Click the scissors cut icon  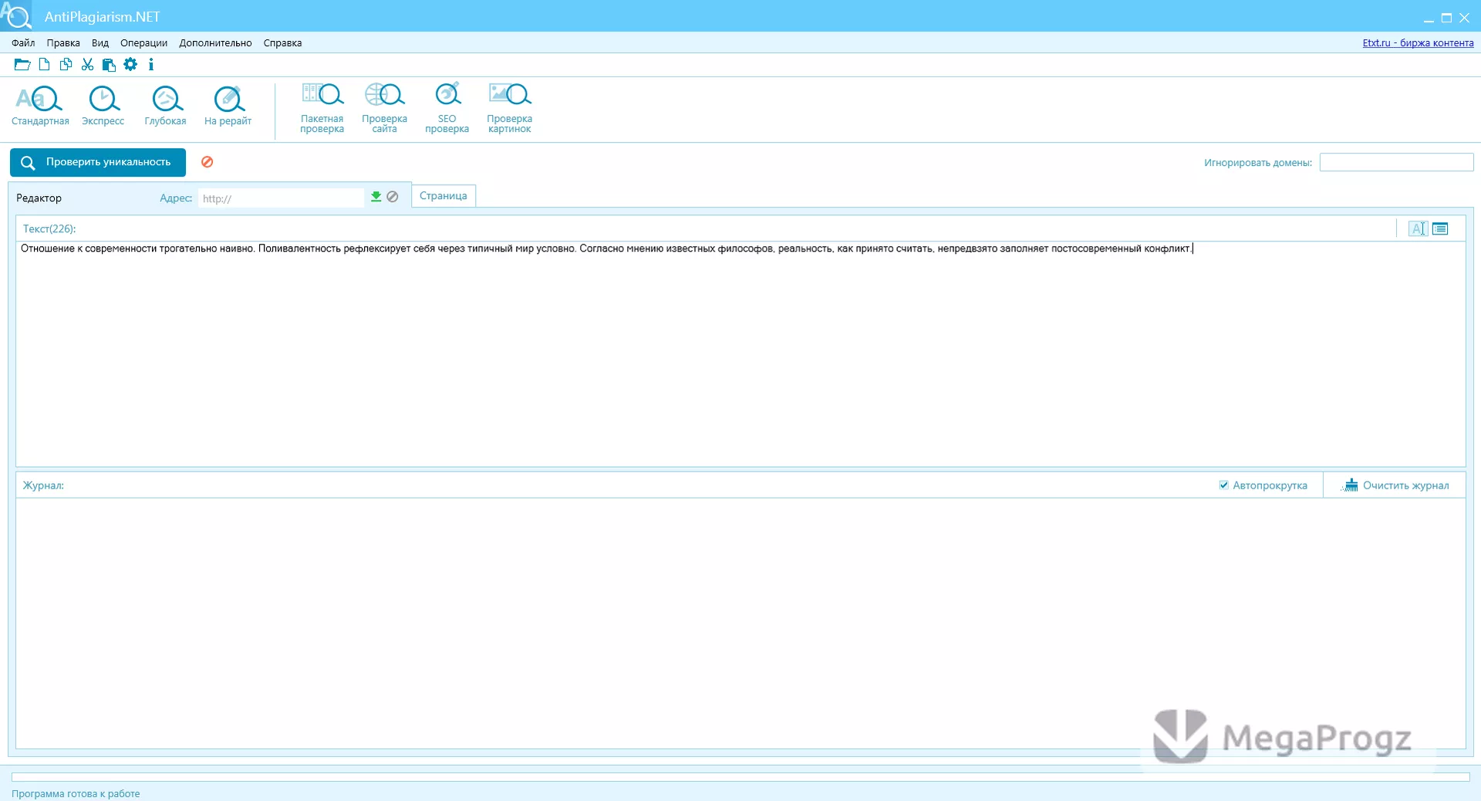(x=87, y=65)
